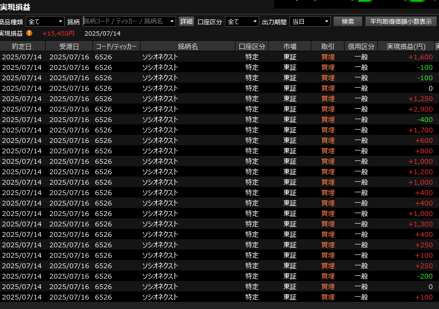
Task: Sort by the 受渡日 column header
Action: click(69, 46)
